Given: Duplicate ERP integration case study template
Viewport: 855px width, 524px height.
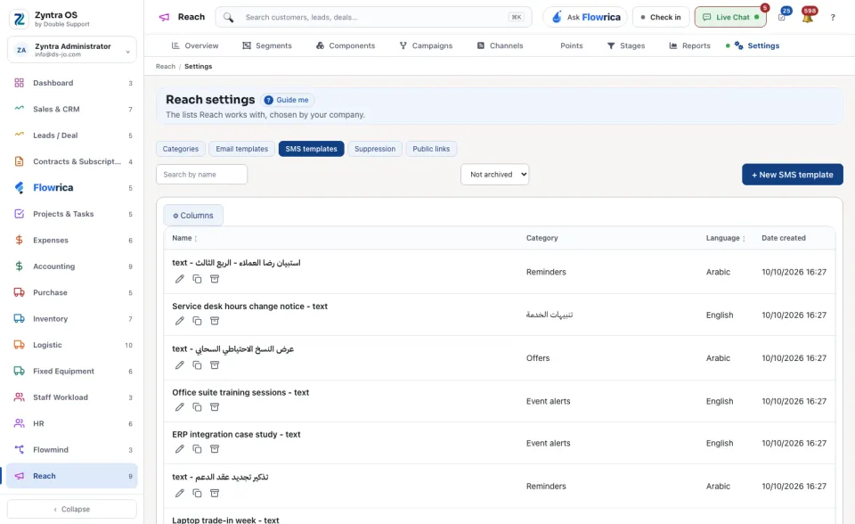Looking at the screenshot, I should (x=197, y=449).
